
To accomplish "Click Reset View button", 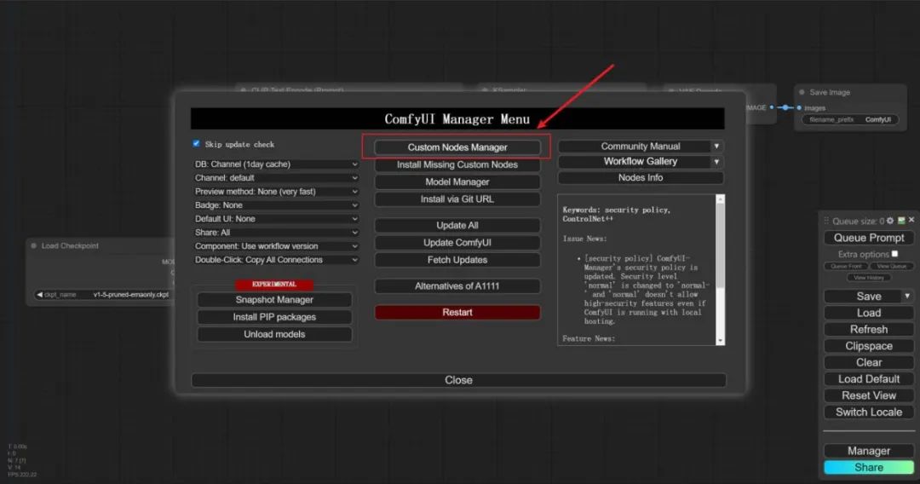I will click(869, 395).
